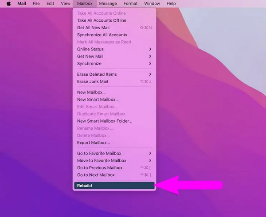Click Export Mailbox entry
This screenshot has width=266, height=217.
[x=93, y=143]
